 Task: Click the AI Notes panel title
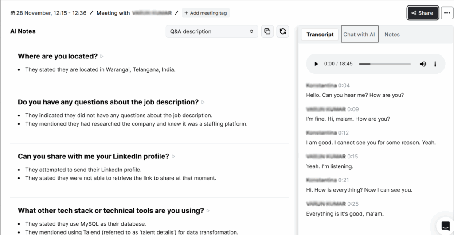click(x=23, y=31)
